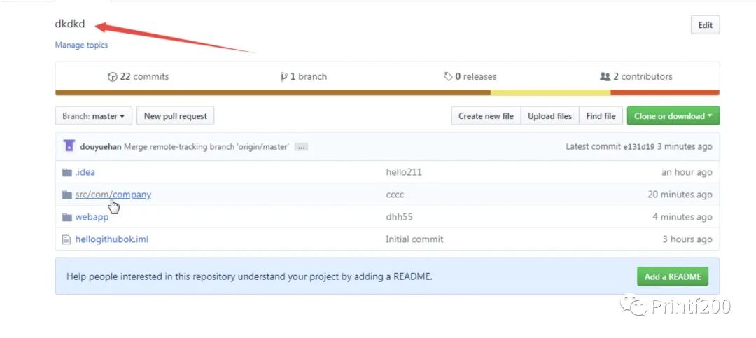This screenshot has width=756, height=338.
Task: Click the red-orange segment of language bar
Action: (x=665, y=92)
